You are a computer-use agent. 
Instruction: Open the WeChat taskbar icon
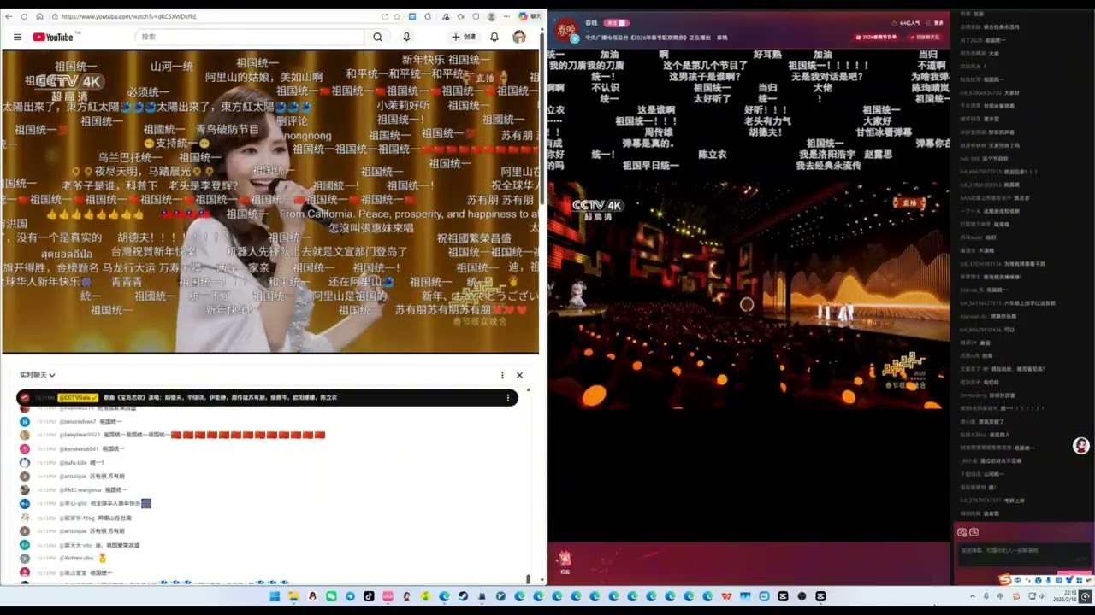(x=331, y=596)
